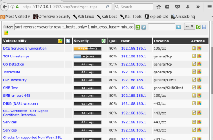Viewport: 213px width, 140px height.
Task: Open filters list icon
Action: coord(204,27)
